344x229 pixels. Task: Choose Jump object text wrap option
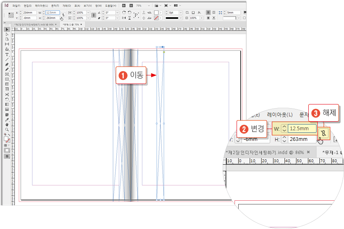pos(214,18)
